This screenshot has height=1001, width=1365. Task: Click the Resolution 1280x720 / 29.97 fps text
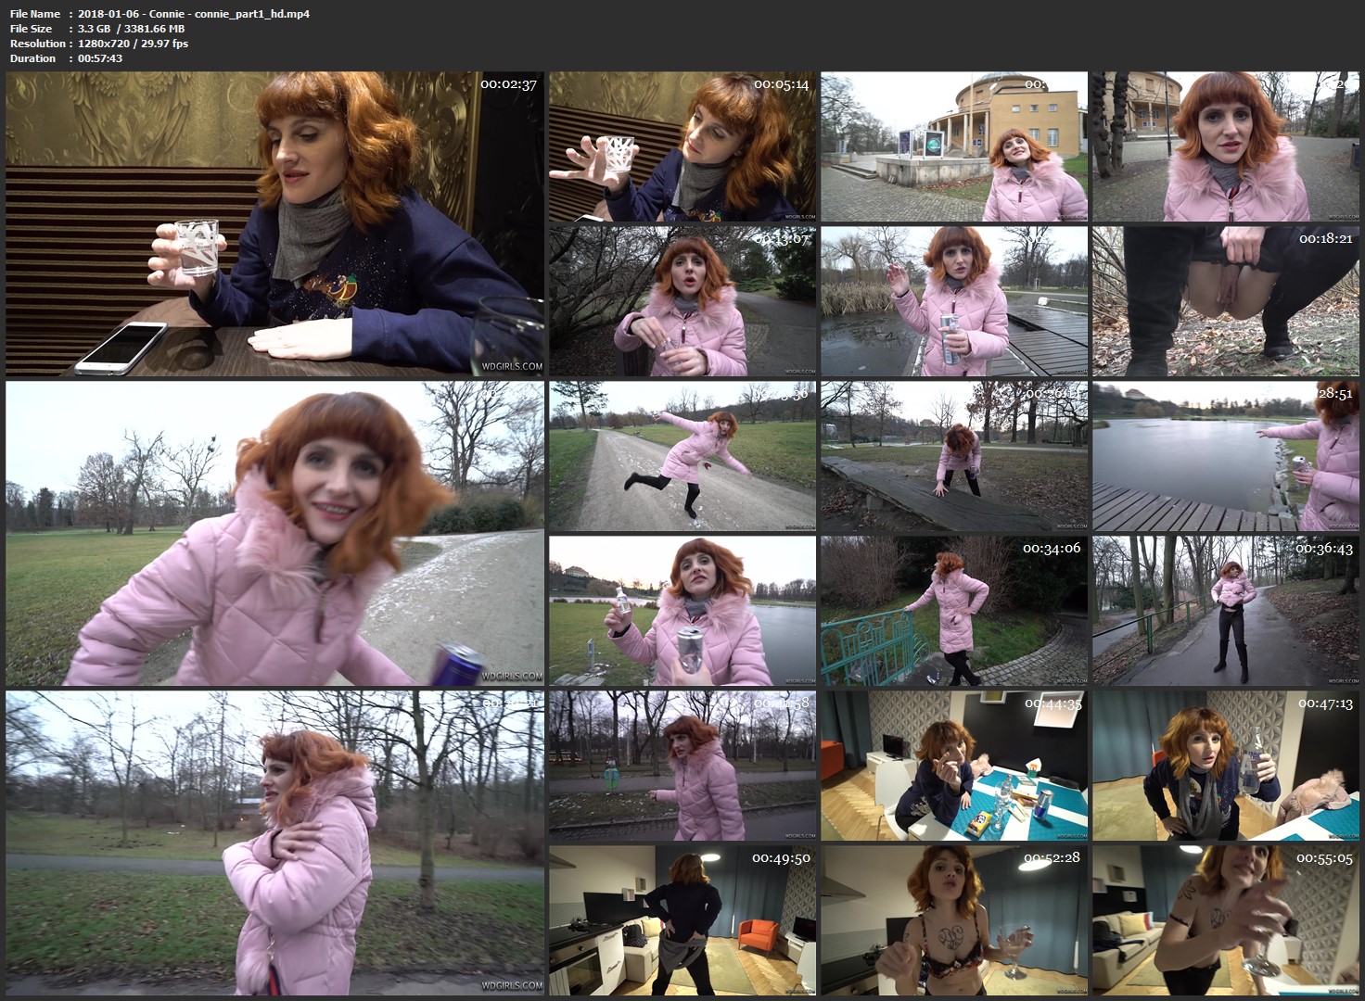click(x=133, y=44)
